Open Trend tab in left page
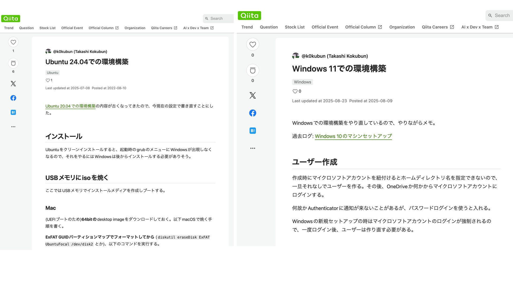513x288 pixels. [x=9, y=28]
